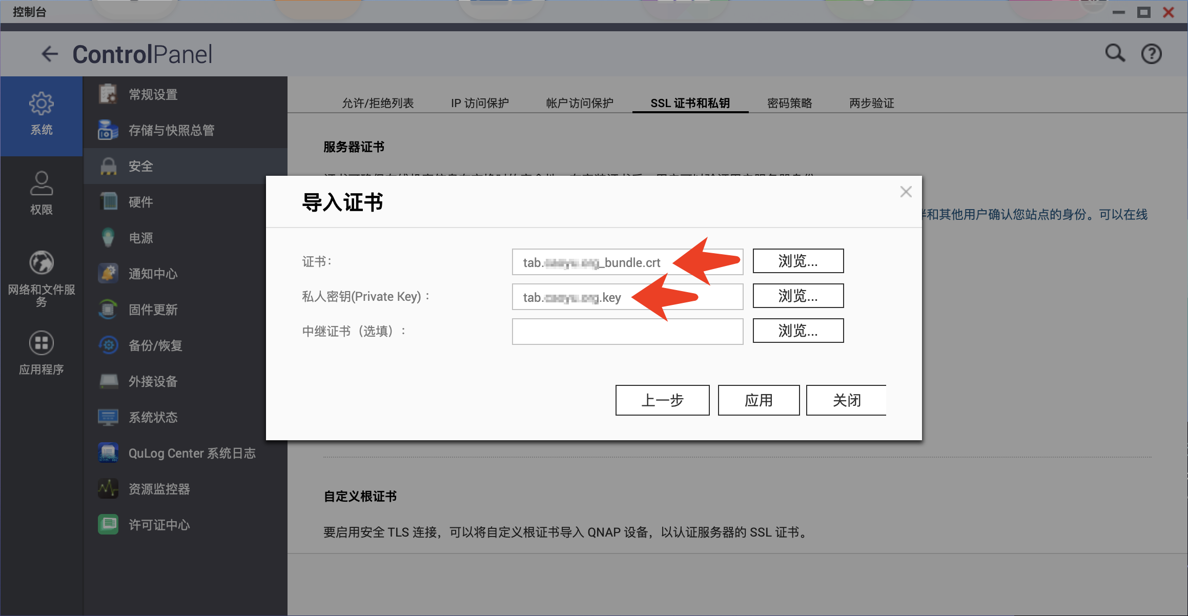Viewport: 1188px width, 616px height.
Task: Focus the empty 中继证书 field
Action: pyautogui.click(x=627, y=332)
